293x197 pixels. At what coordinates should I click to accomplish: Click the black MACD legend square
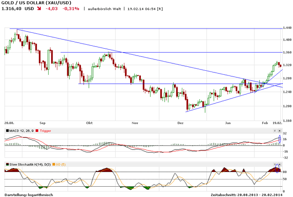(x=6, y=130)
